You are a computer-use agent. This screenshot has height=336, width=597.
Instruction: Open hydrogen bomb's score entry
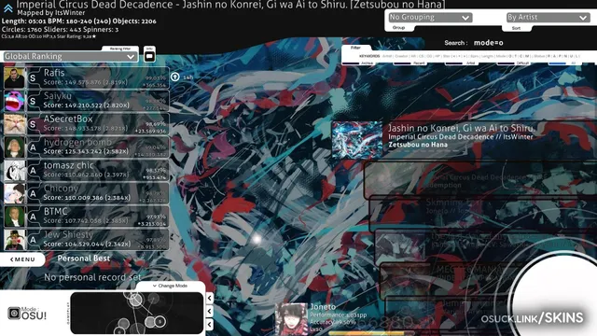pyautogui.click(x=87, y=147)
